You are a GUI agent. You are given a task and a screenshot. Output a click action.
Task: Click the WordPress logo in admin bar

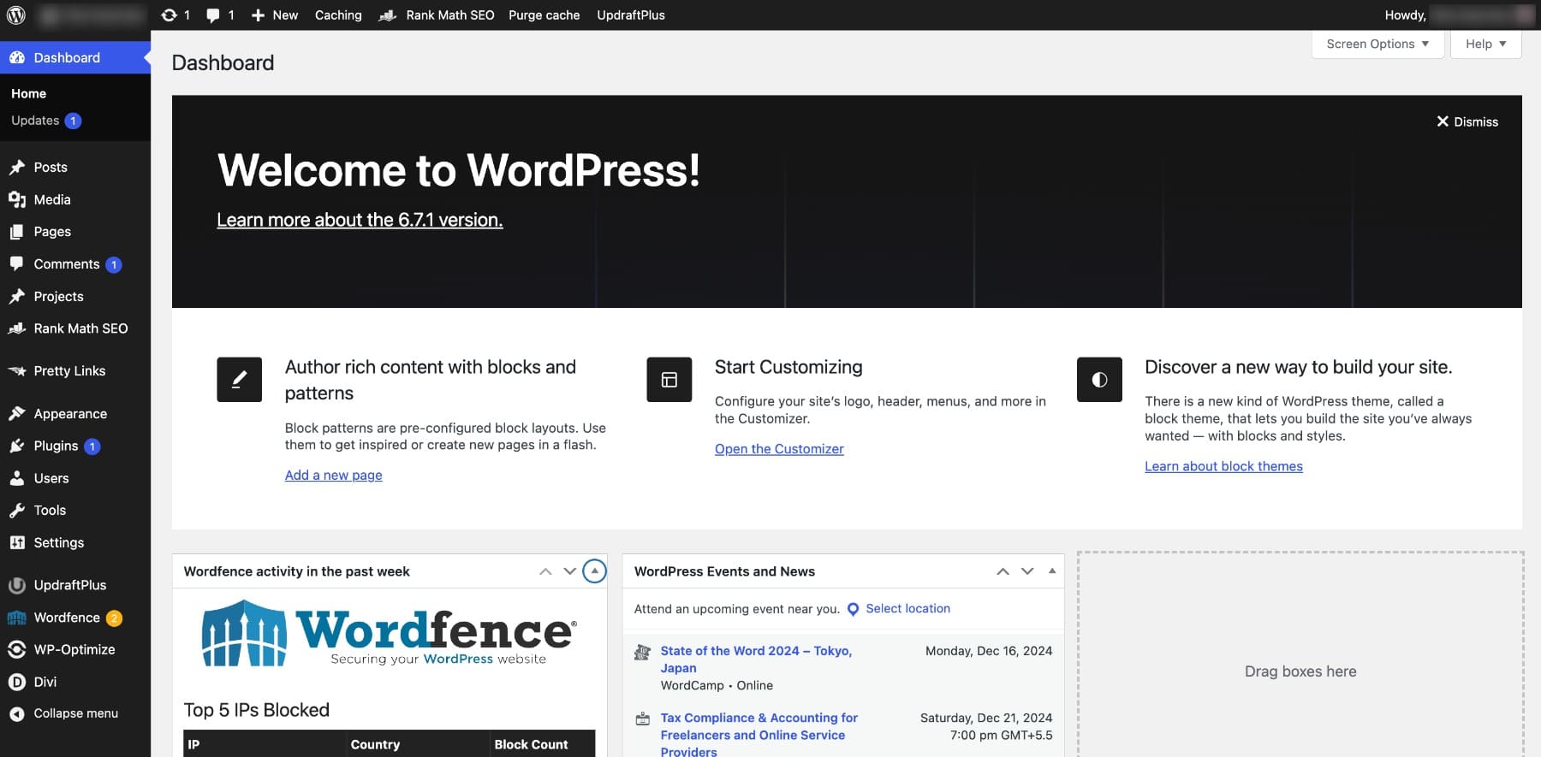pyautogui.click(x=16, y=15)
